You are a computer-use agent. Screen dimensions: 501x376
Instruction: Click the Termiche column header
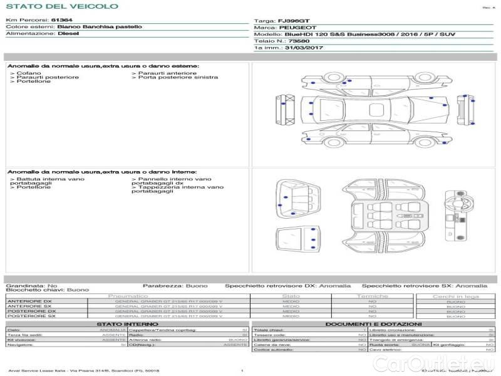(373, 296)
